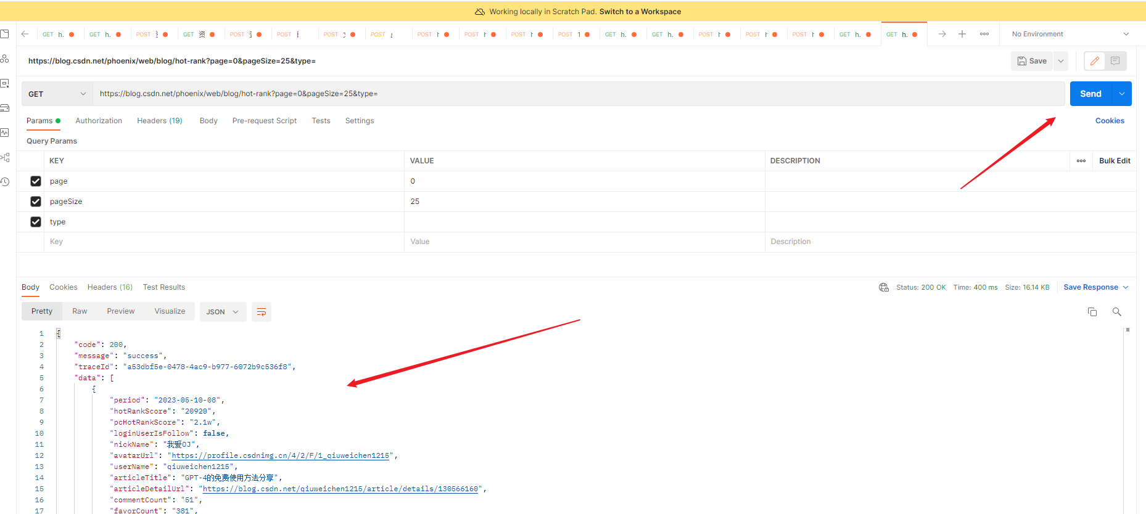Switch response view to Preview
This screenshot has height=514, width=1146.
[121, 311]
